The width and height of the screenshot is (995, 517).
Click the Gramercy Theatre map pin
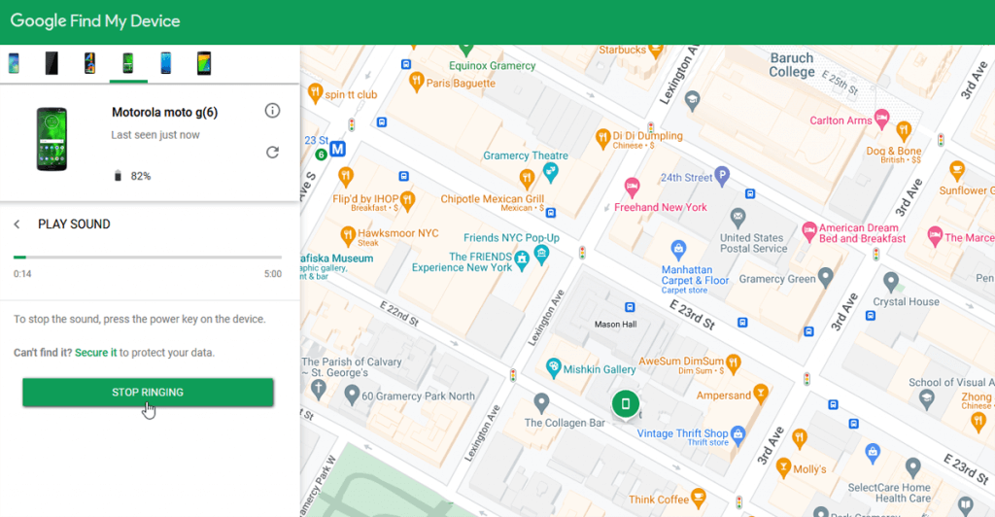(x=552, y=172)
